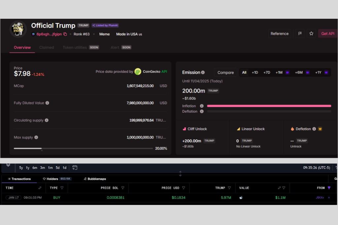The width and height of the screenshot is (338, 225).
Task: Set chart range to 1y
Action: click(x=28, y=168)
